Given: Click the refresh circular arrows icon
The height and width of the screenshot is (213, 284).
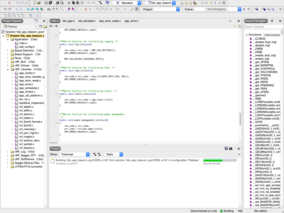Looking at the screenshot, I should pos(37,15).
